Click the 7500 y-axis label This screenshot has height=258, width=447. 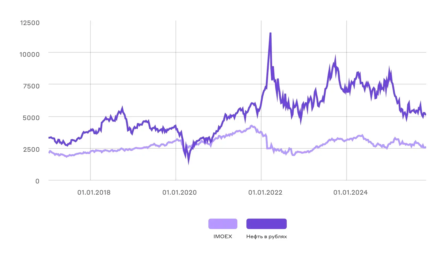click(x=31, y=86)
